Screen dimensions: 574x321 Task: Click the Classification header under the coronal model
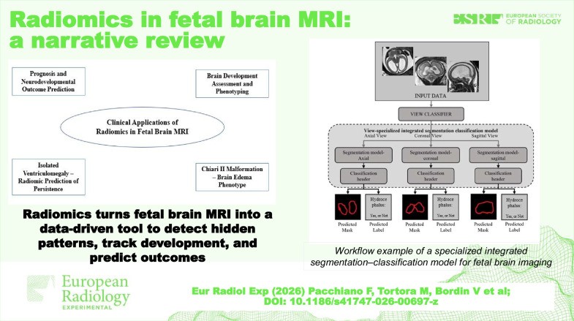(431, 176)
